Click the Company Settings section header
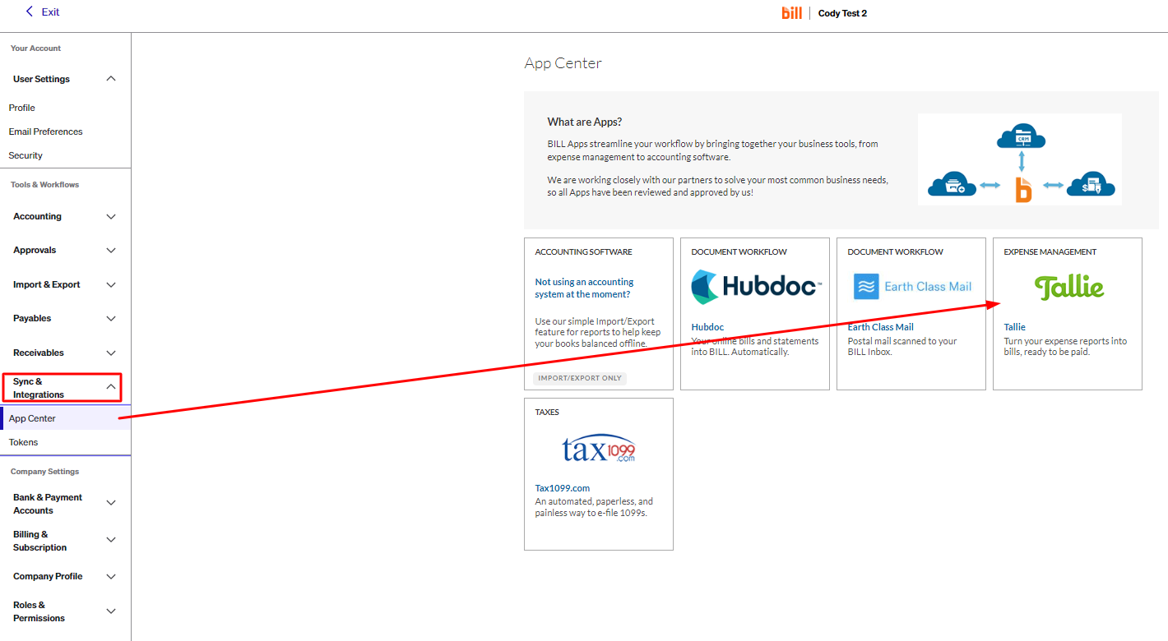 pyautogui.click(x=45, y=472)
